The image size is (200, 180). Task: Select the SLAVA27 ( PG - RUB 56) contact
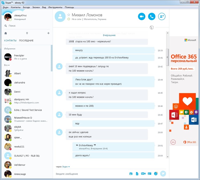click(x=26, y=156)
